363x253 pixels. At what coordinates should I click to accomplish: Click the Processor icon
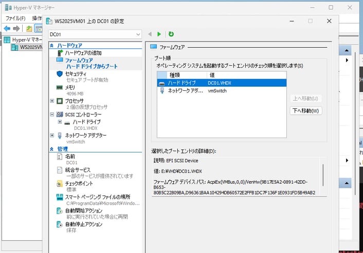point(60,101)
